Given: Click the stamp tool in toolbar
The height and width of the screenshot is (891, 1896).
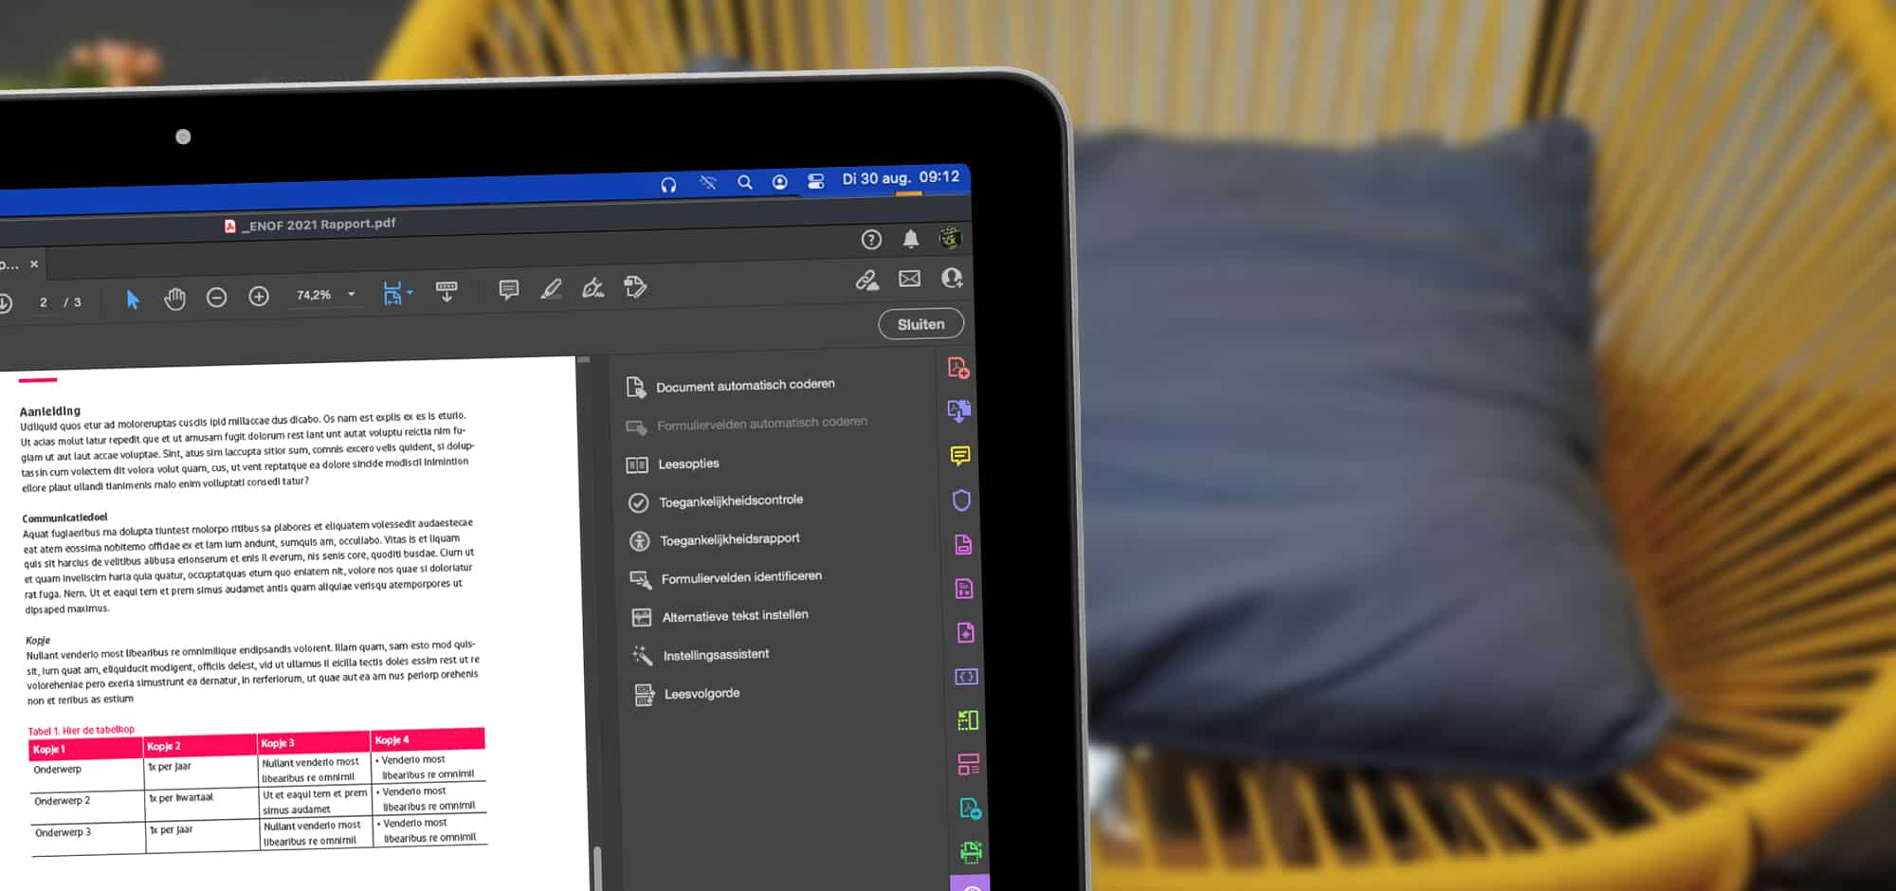Looking at the screenshot, I should pos(635,286).
